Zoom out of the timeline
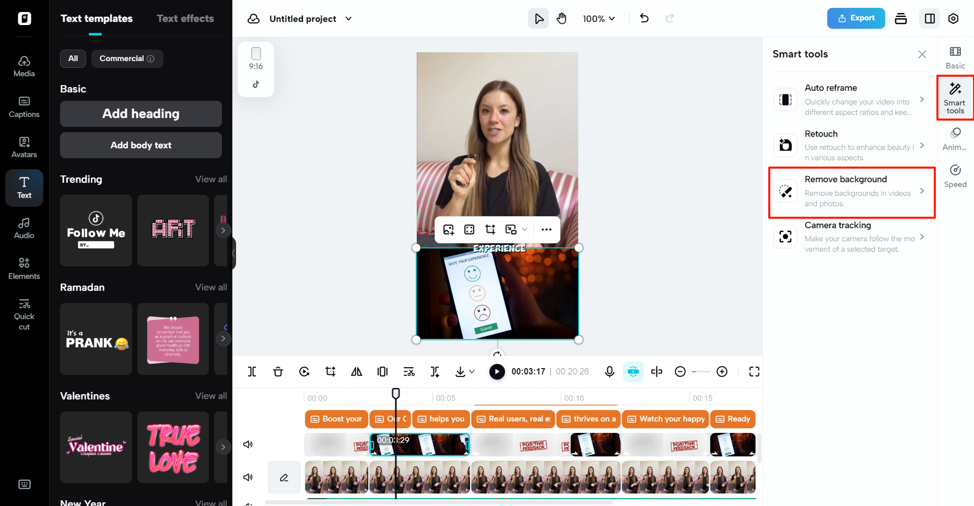Image resolution: width=974 pixels, height=506 pixels. [680, 371]
